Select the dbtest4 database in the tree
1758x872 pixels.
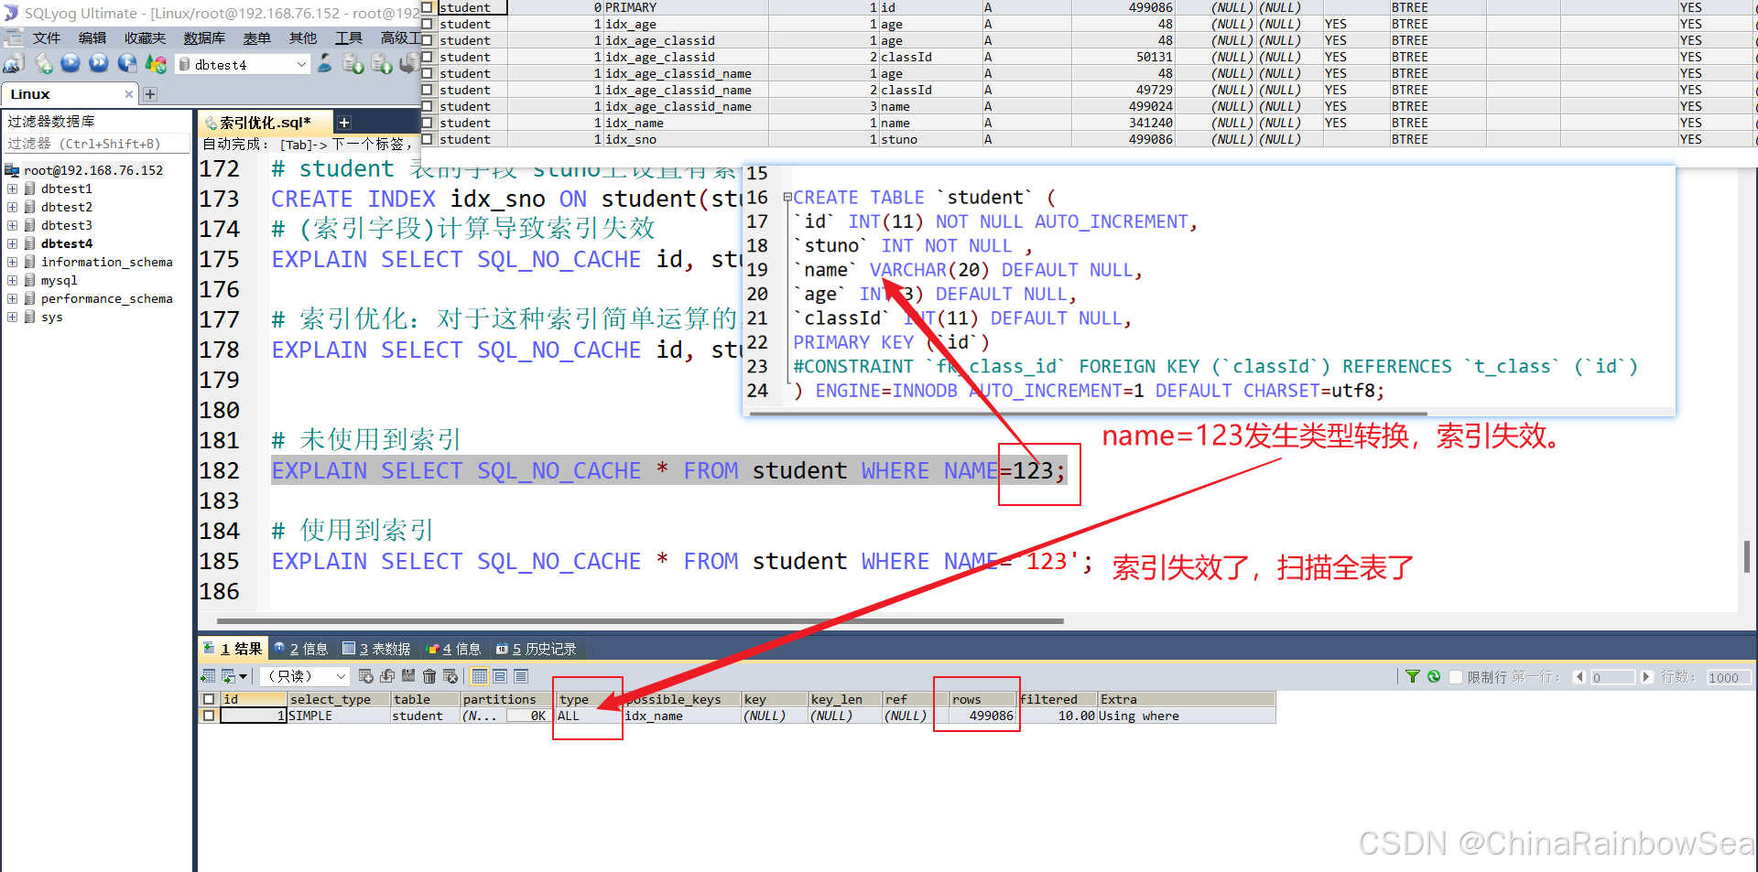pos(67,243)
